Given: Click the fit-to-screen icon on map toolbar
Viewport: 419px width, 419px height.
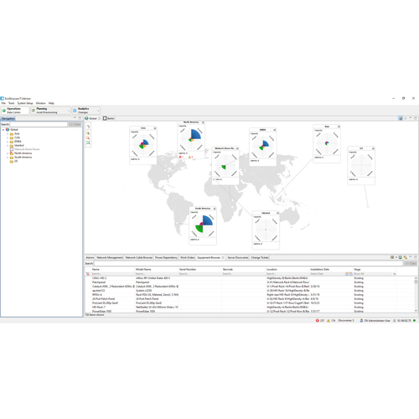Looking at the screenshot, I should (88, 142).
